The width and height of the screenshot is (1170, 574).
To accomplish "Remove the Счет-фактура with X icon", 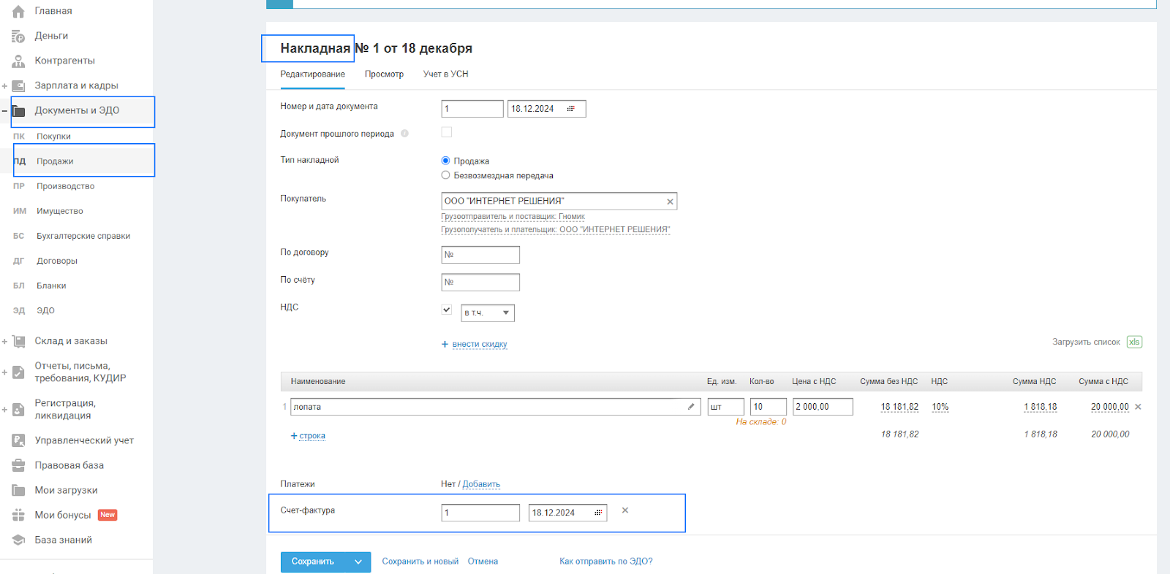I will coord(625,510).
